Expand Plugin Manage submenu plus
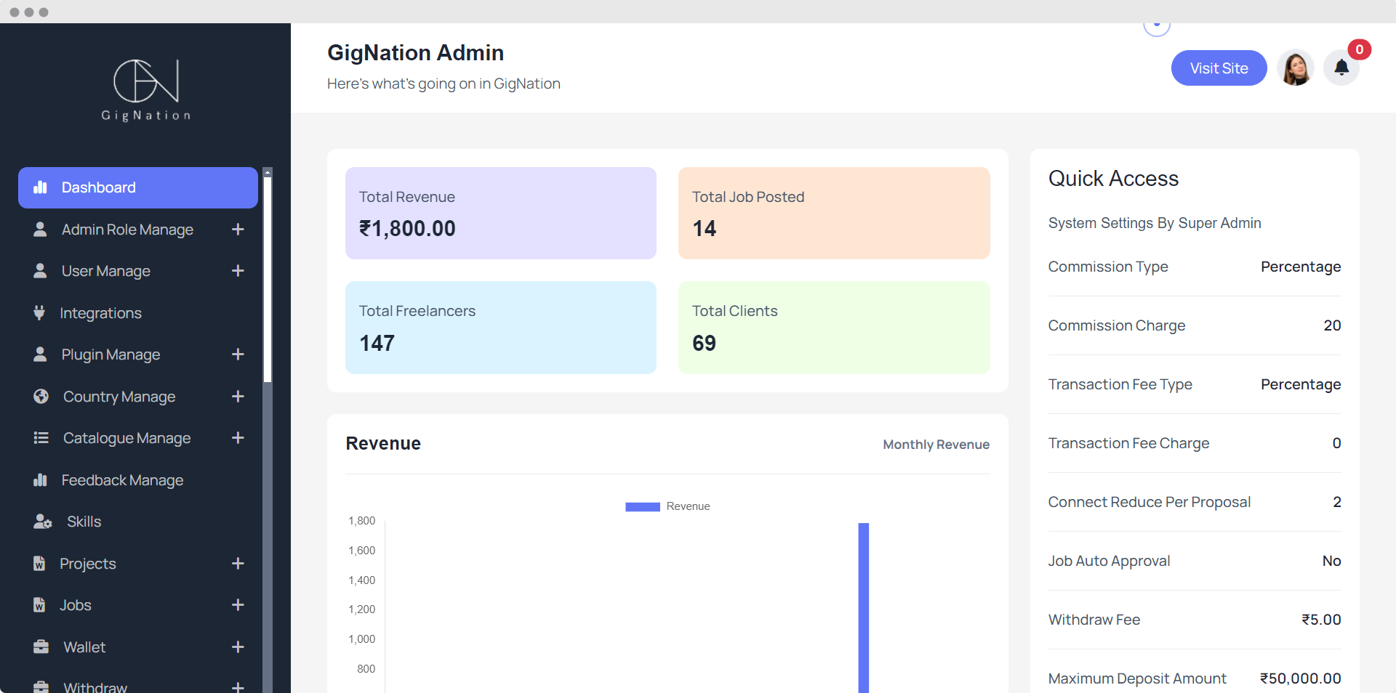Viewport: 1396px width, 693px height. [x=238, y=354]
